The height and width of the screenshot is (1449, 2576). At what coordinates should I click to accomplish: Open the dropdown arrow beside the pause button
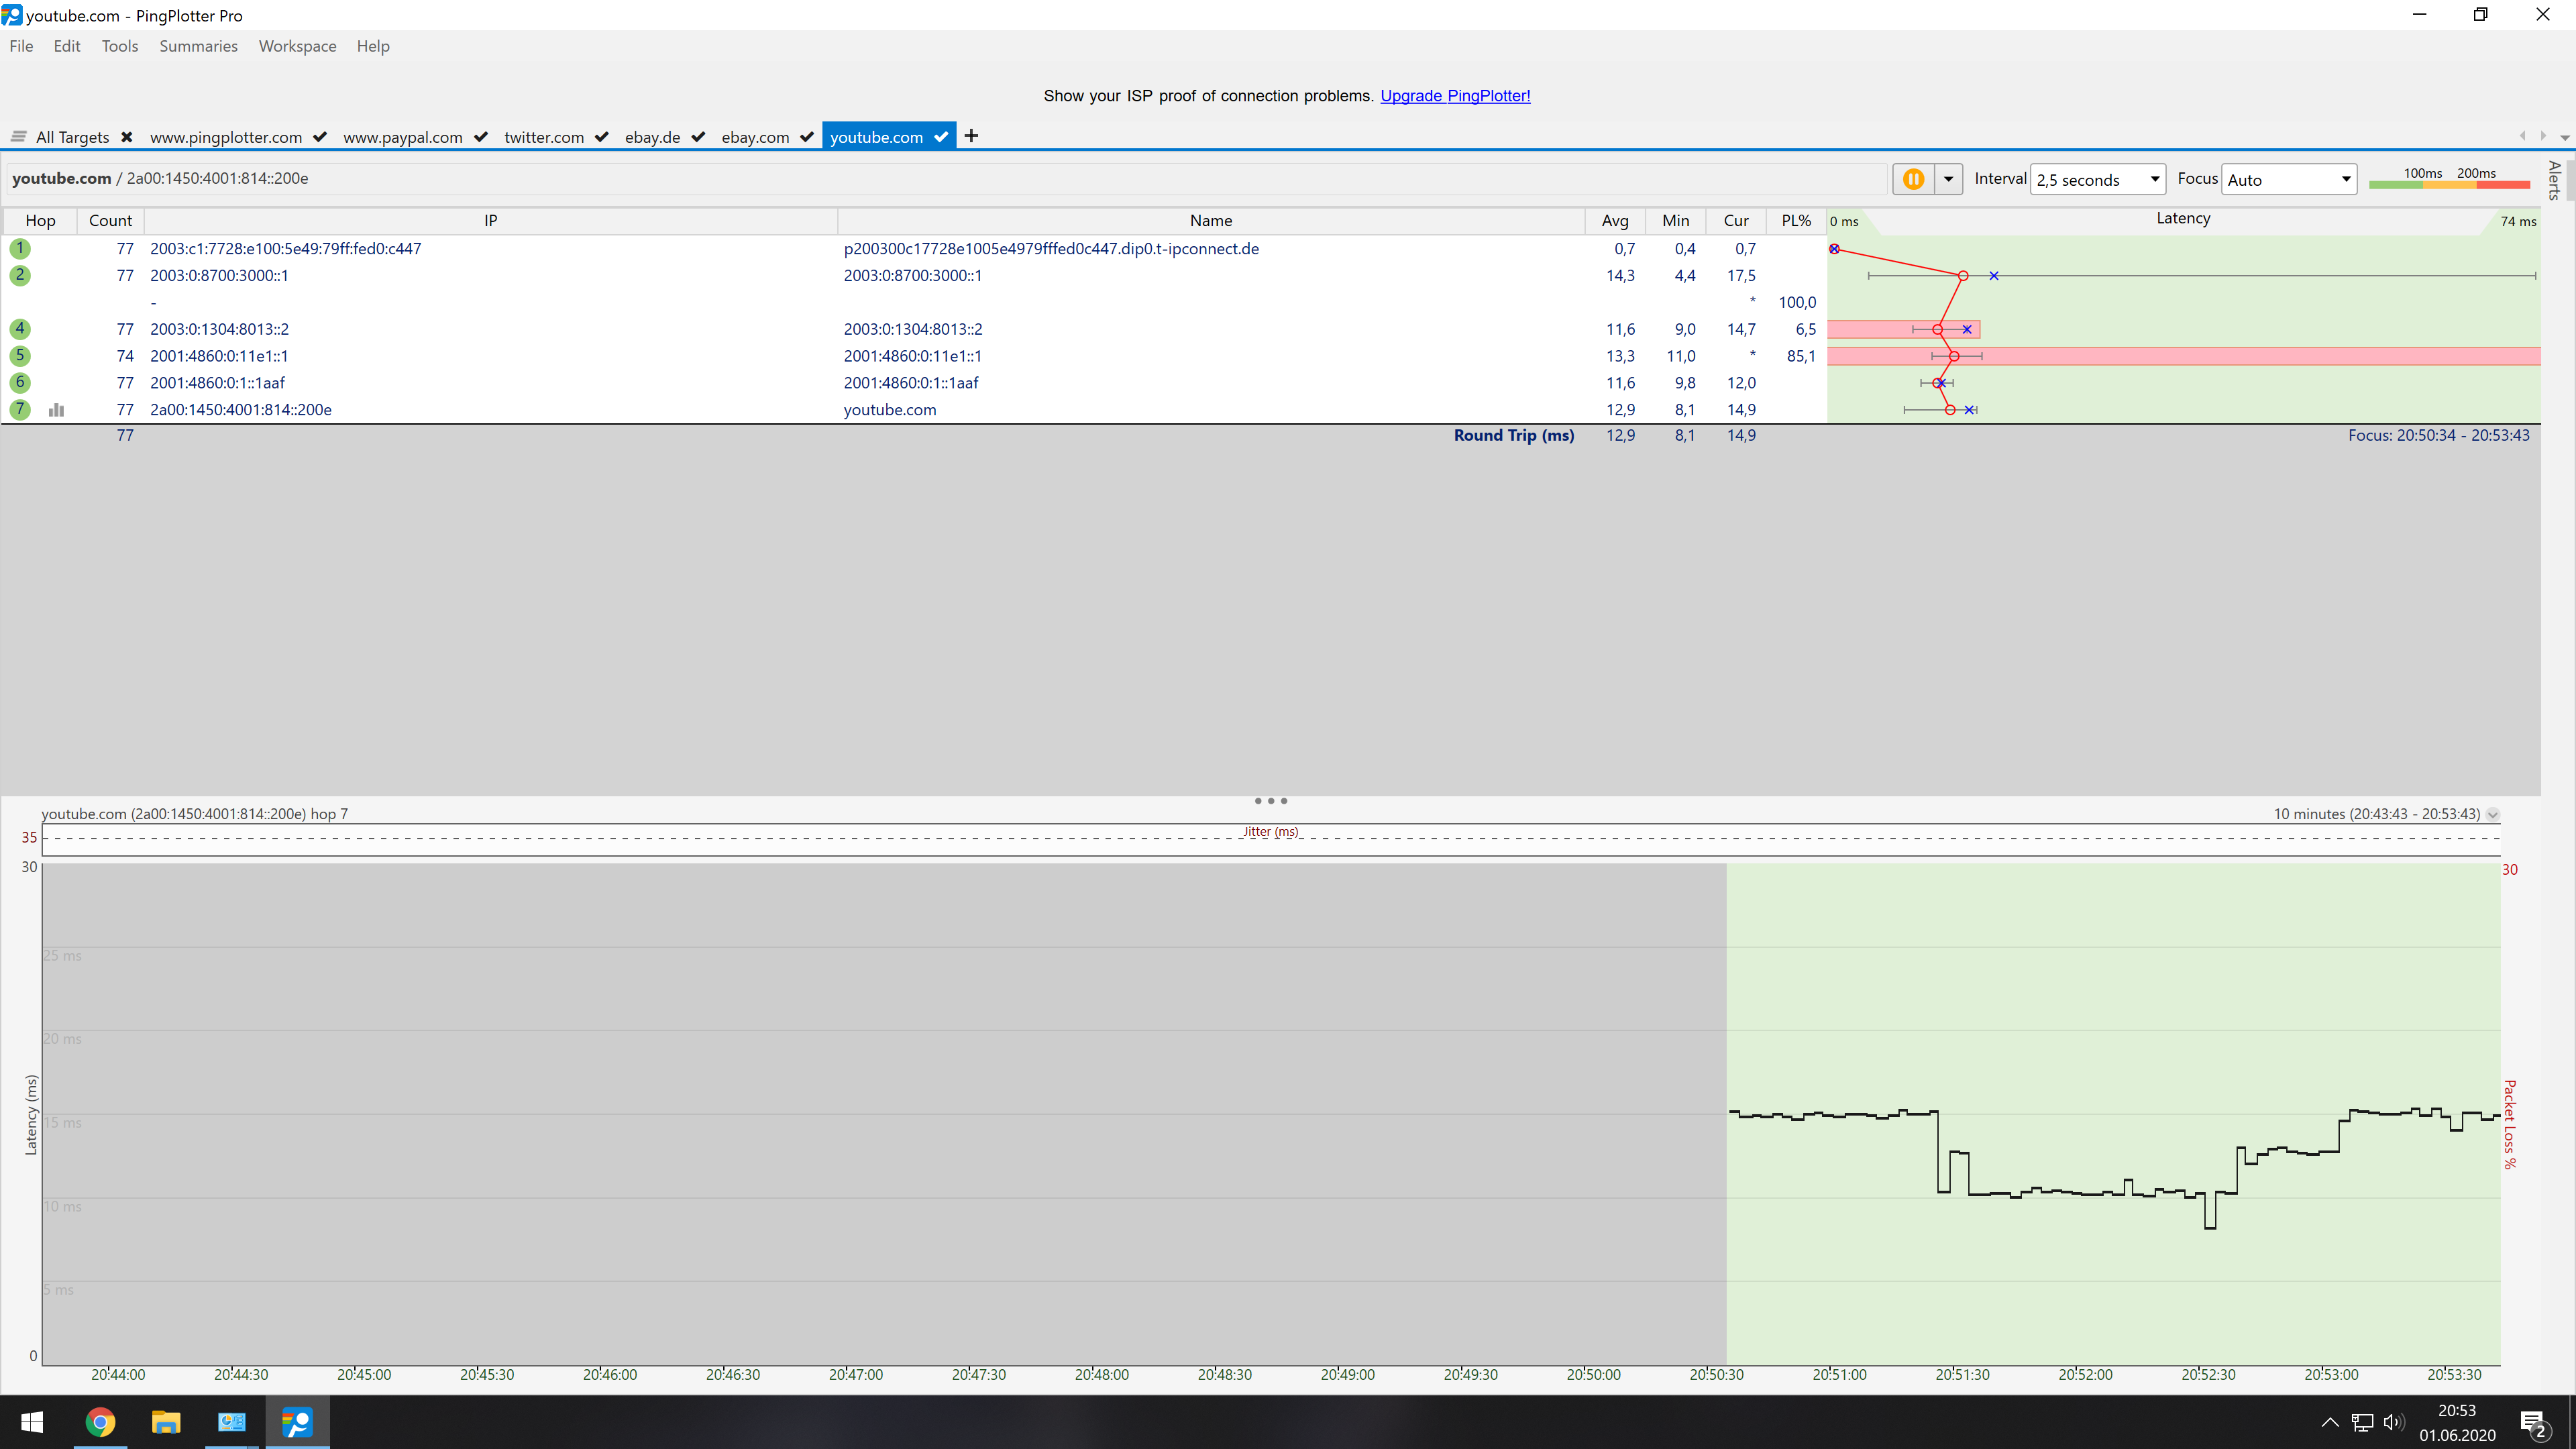(1948, 179)
